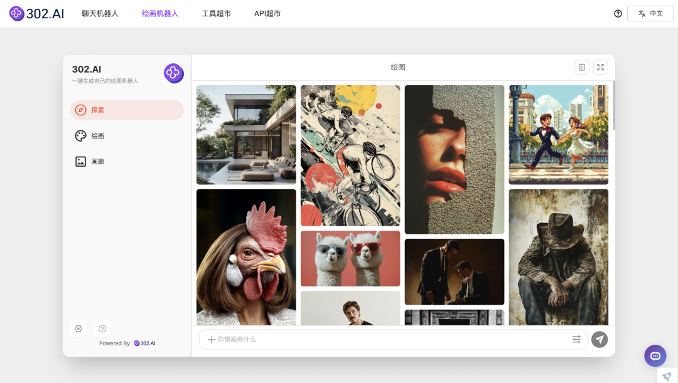Open the API超市 tab
Viewport: 678px width, 383px height.
[x=267, y=13]
